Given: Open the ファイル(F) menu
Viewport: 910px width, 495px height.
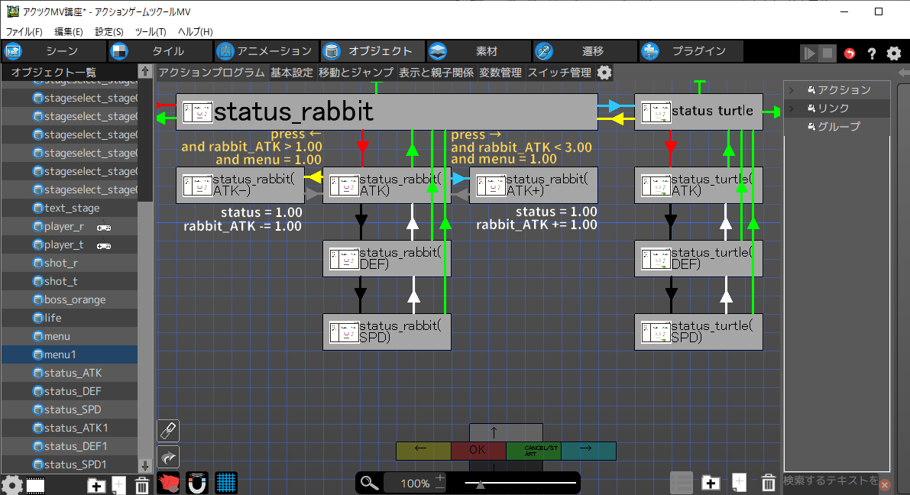Looking at the screenshot, I should tap(24, 32).
